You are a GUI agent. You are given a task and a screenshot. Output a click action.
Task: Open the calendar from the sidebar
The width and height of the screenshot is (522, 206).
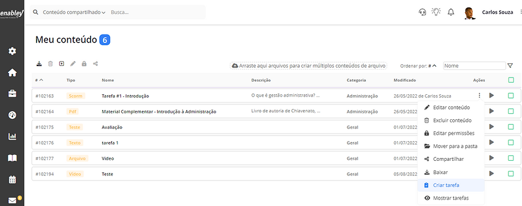click(12, 179)
